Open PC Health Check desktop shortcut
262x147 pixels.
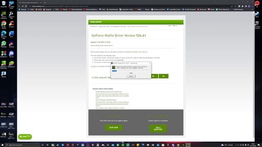[x=11, y=4]
